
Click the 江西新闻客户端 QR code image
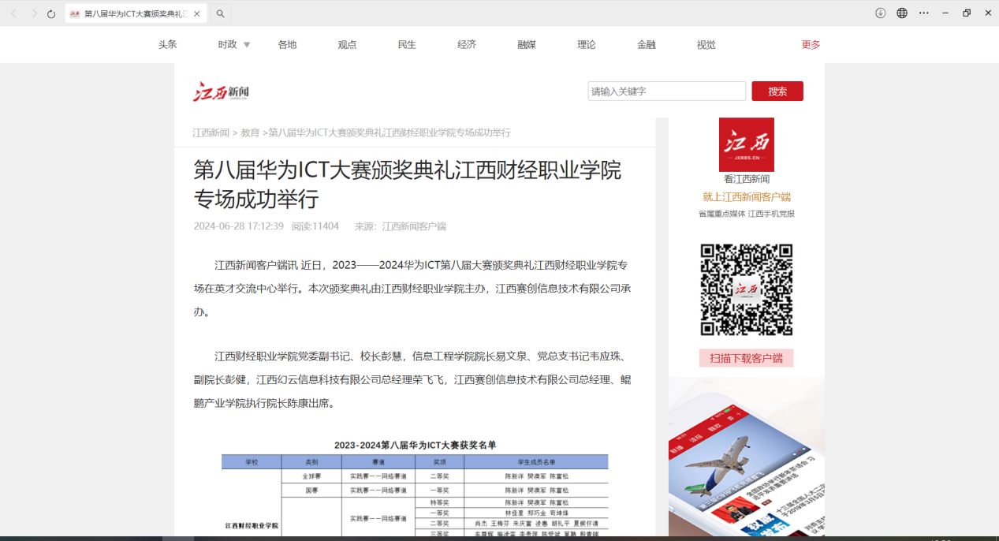[747, 289]
